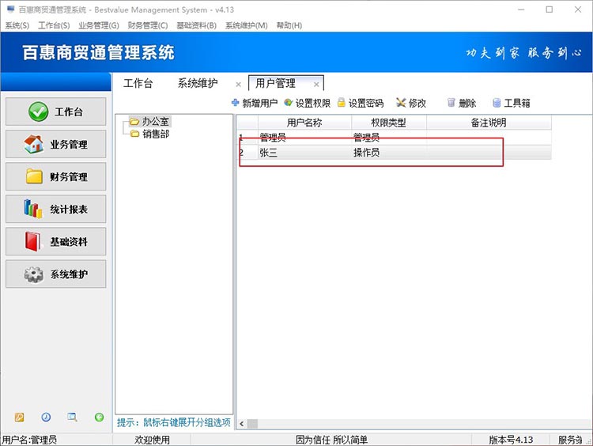The image size is (593, 446).
Task: Select user name cell 管理员 in row 1
Action: pos(304,137)
